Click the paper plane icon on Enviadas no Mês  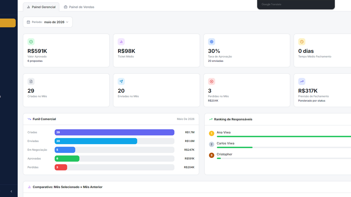pos(121,82)
